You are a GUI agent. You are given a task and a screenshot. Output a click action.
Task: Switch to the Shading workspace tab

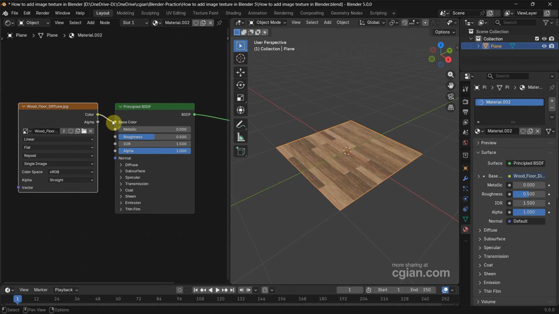233,13
